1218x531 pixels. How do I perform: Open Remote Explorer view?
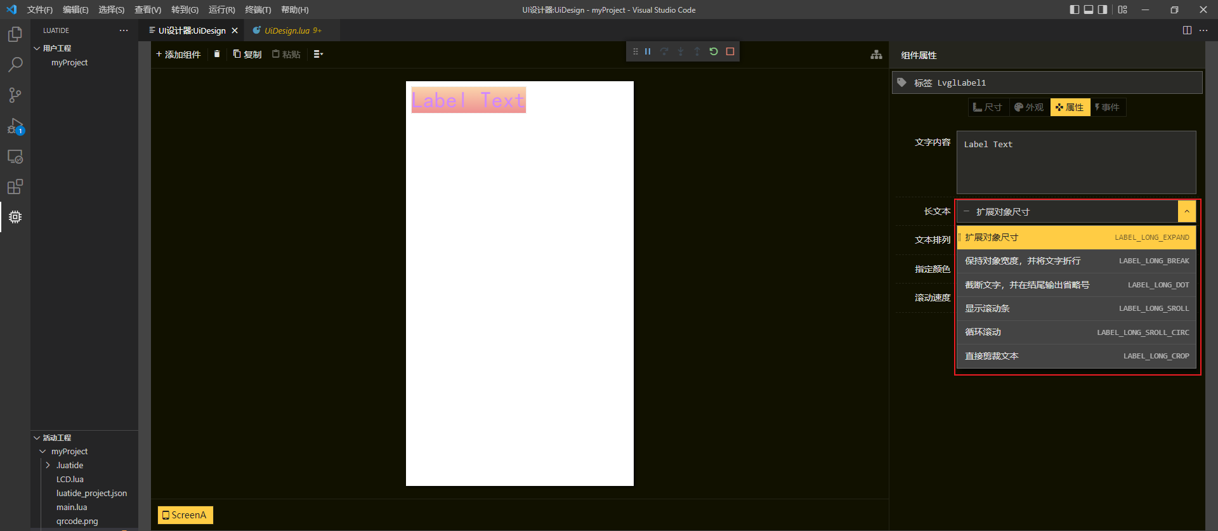coord(15,156)
